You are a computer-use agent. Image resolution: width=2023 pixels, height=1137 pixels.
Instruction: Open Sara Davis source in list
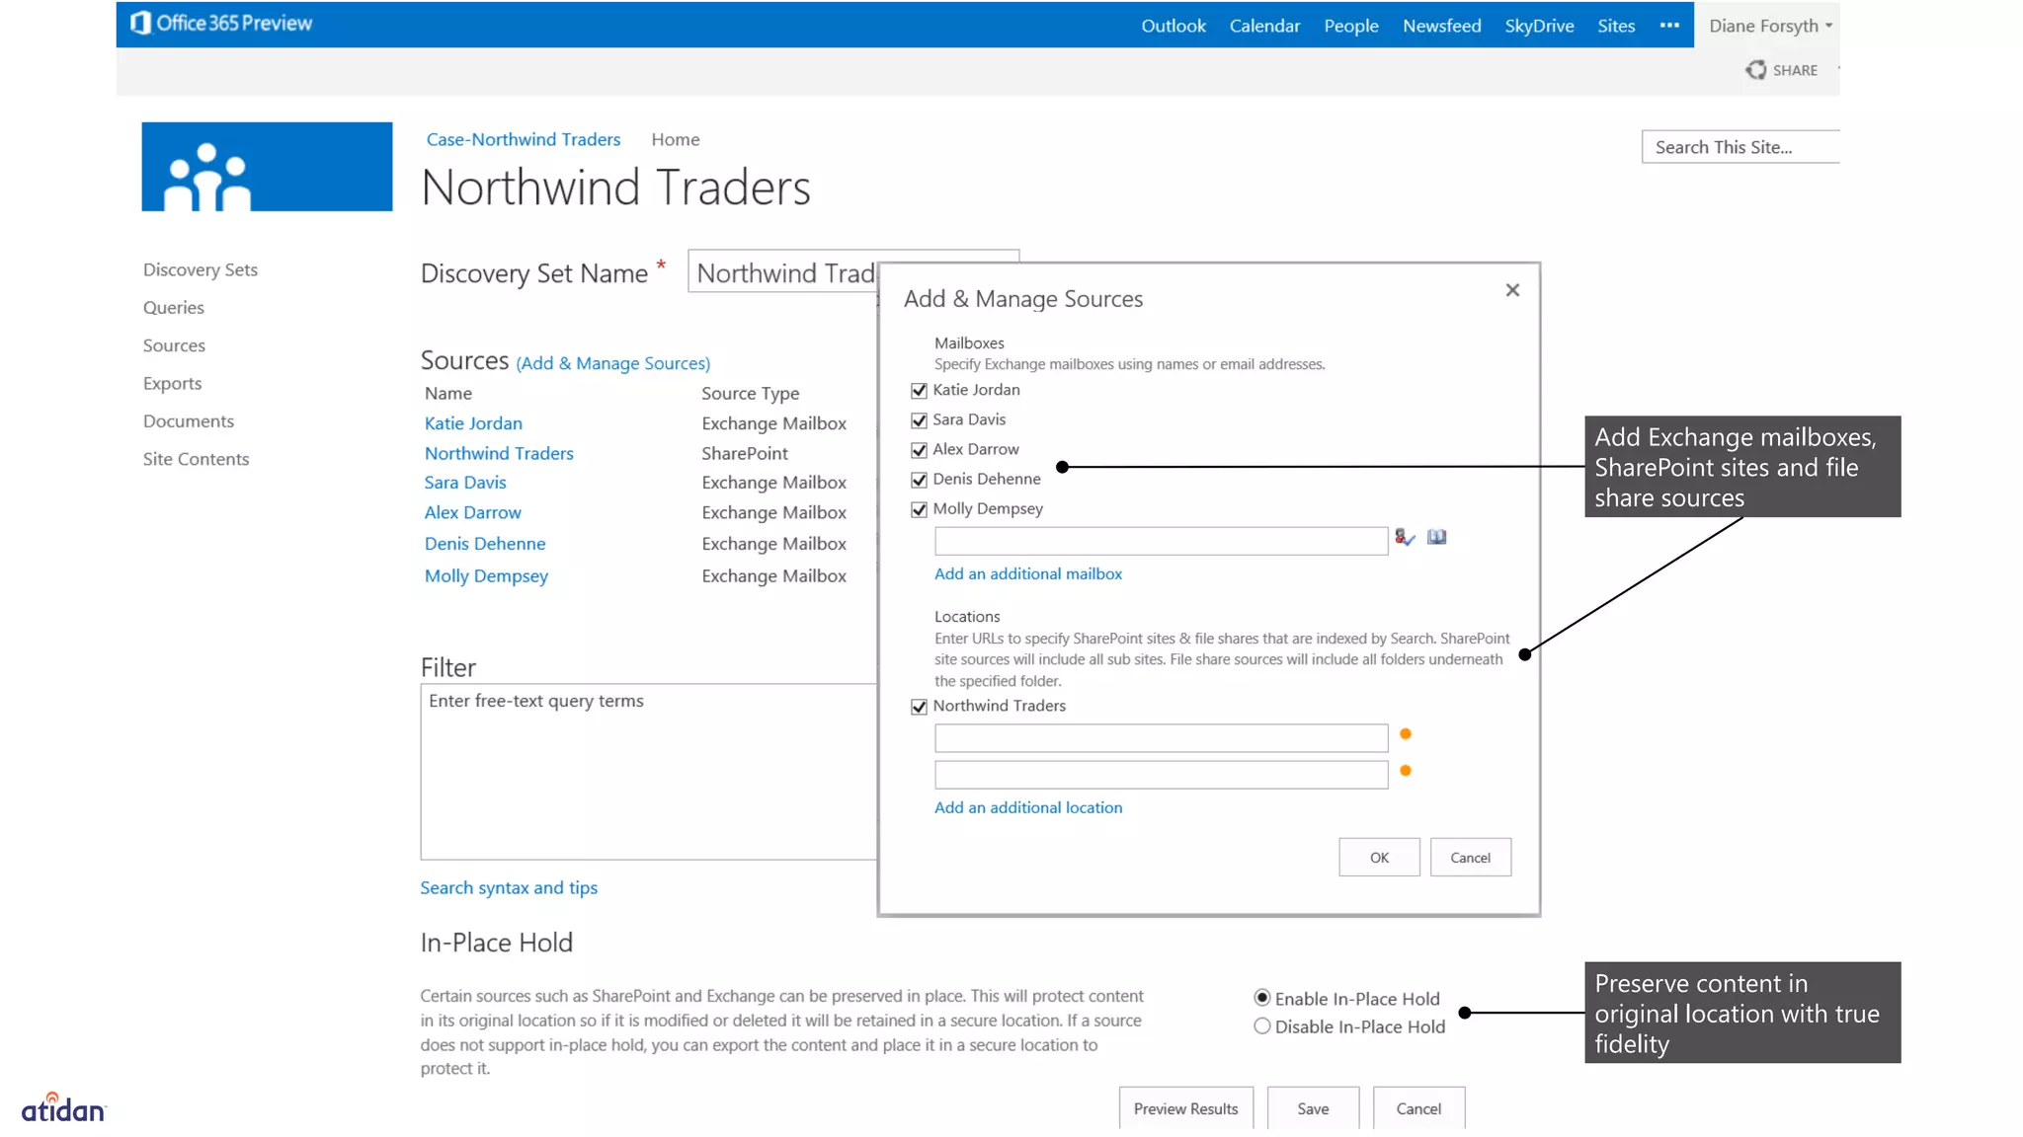[x=465, y=483]
